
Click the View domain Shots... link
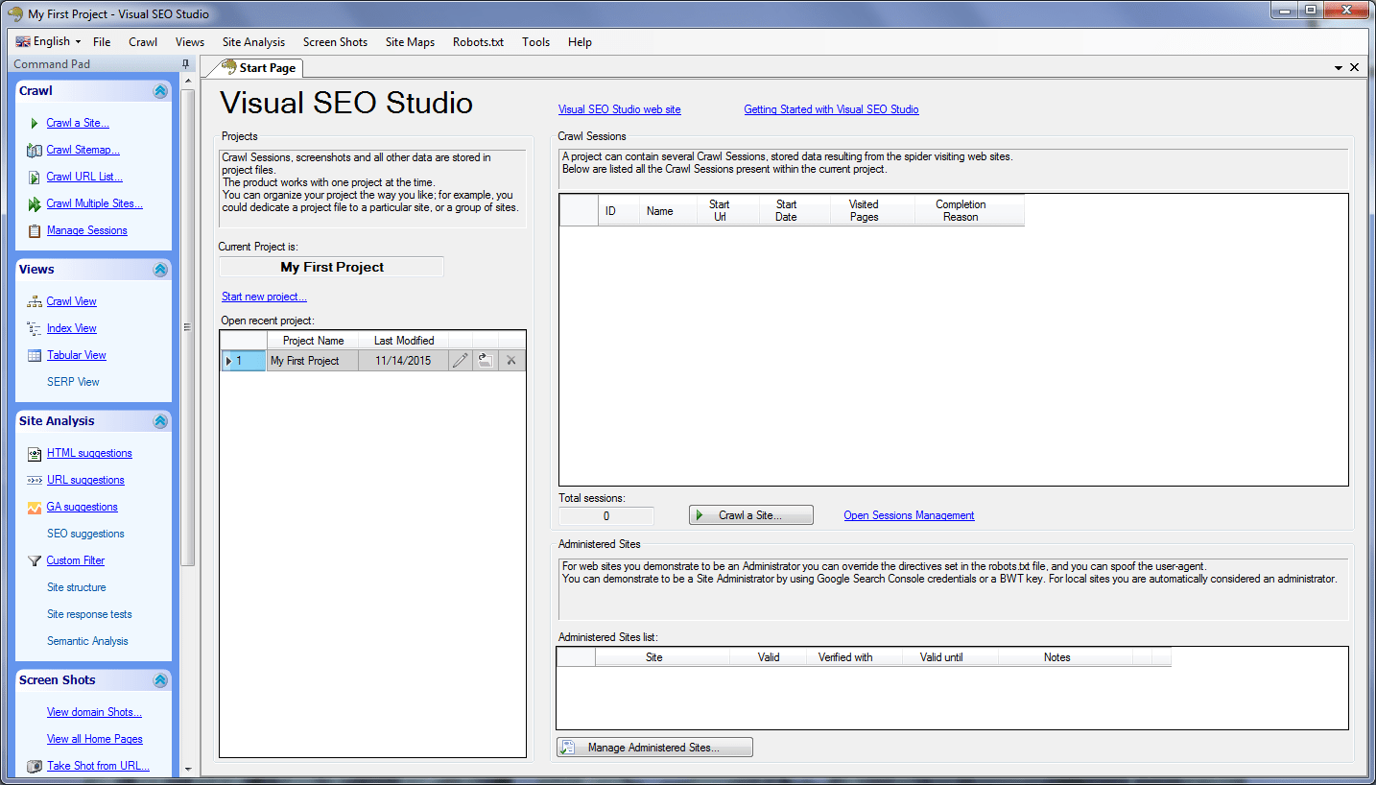click(x=94, y=712)
